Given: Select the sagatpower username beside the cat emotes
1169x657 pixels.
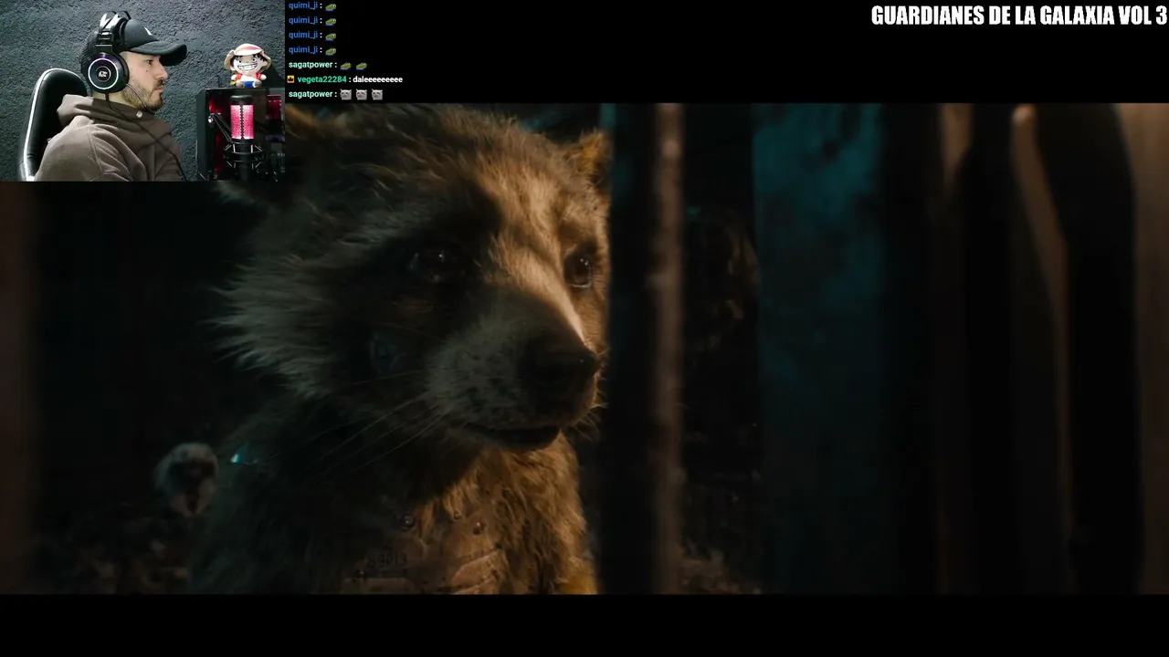Looking at the screenshot, I should point(311,94).
